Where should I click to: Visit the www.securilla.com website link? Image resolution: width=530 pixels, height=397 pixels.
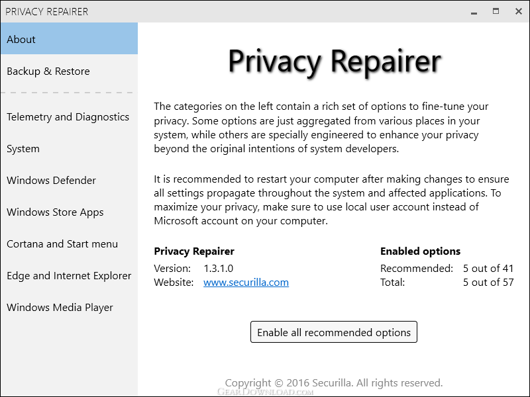pyautogui.click(x=246, y=283)
